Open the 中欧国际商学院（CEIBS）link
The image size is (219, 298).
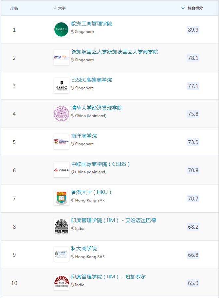101,164
